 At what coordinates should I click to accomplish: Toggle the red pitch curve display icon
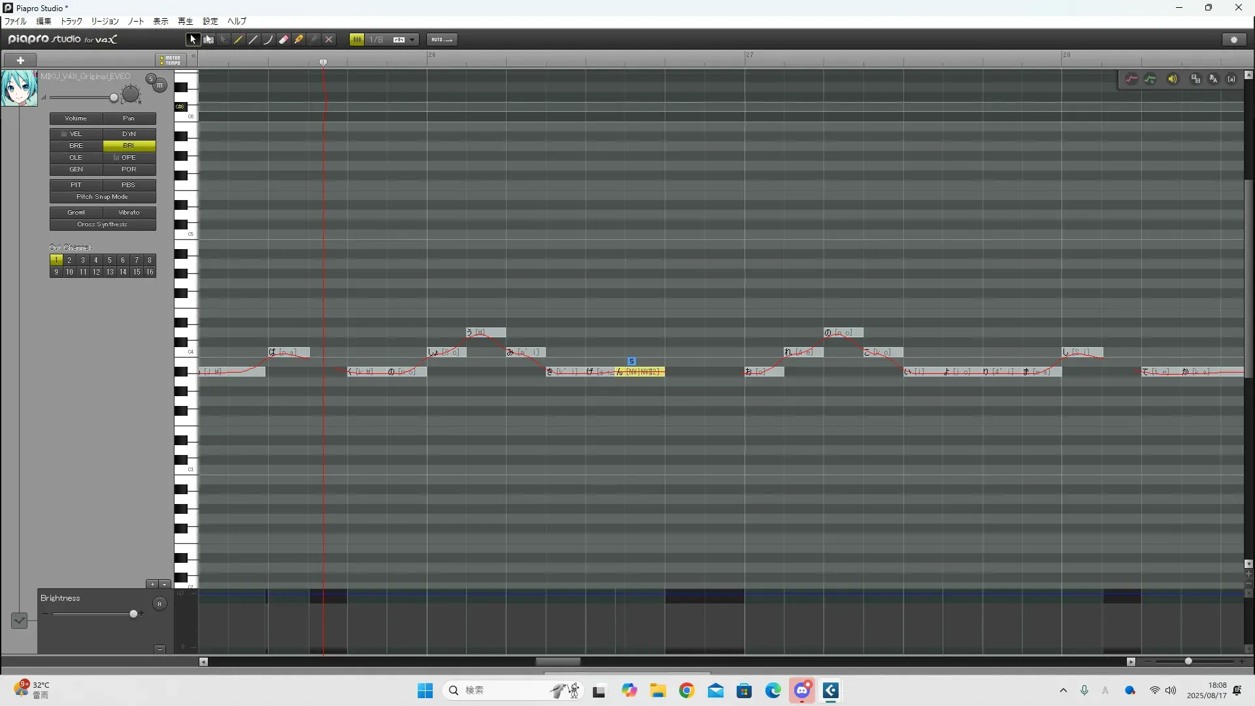1131,79
